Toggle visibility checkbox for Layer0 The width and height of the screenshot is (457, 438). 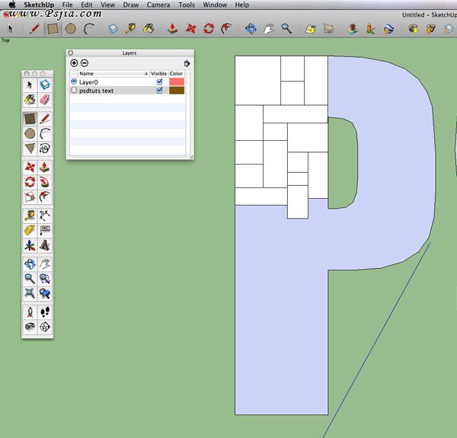click(159, 81)
